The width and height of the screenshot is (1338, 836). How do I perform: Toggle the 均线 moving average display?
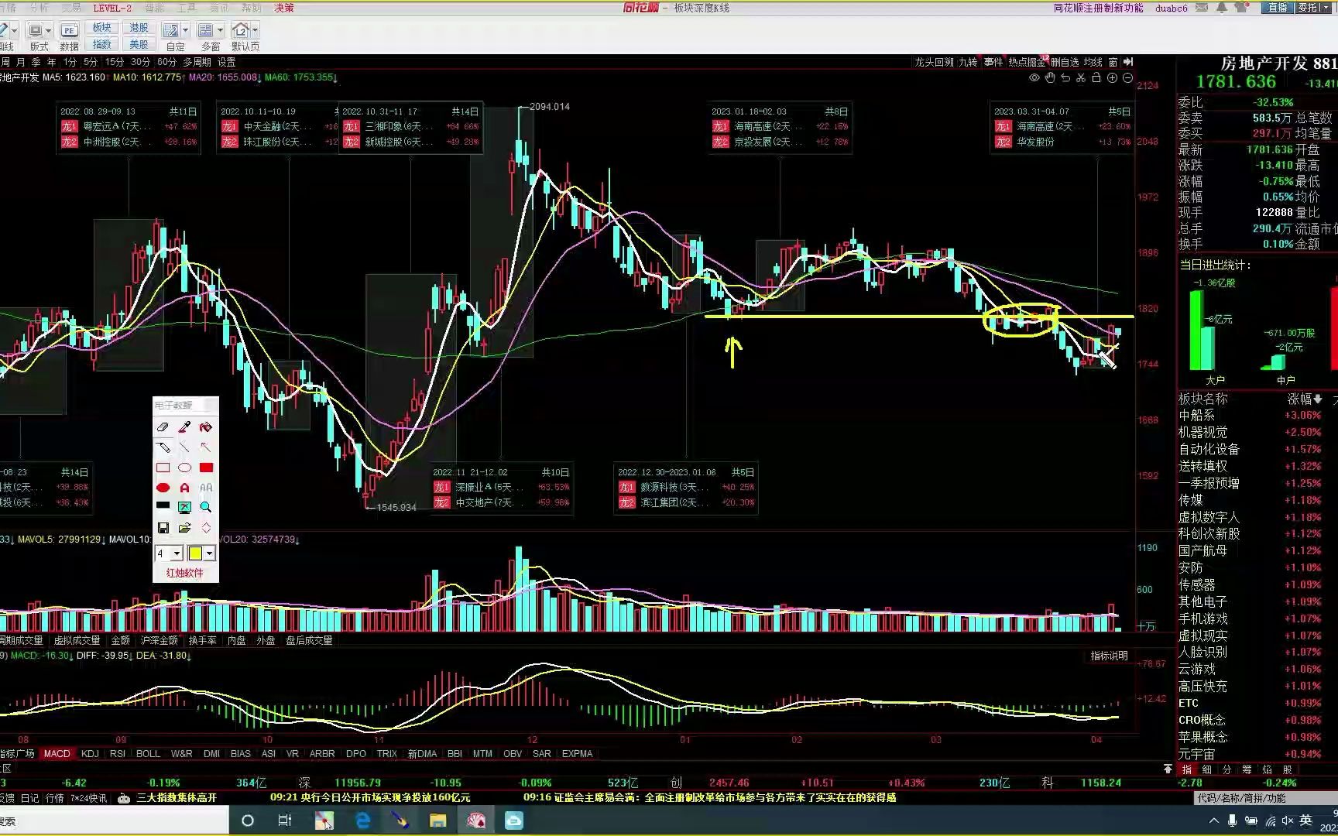point(1093,62)
